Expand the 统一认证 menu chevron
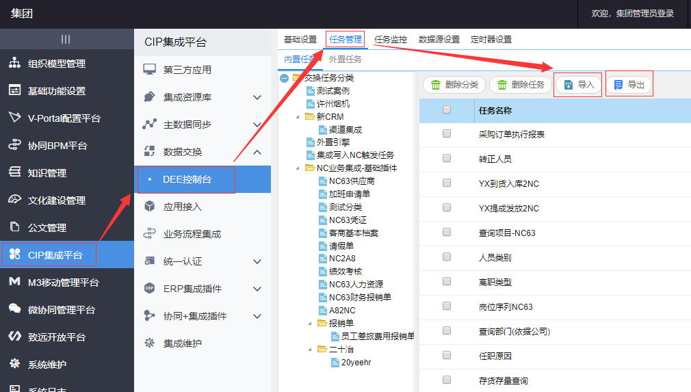691x392 pixels. point(257,261)
